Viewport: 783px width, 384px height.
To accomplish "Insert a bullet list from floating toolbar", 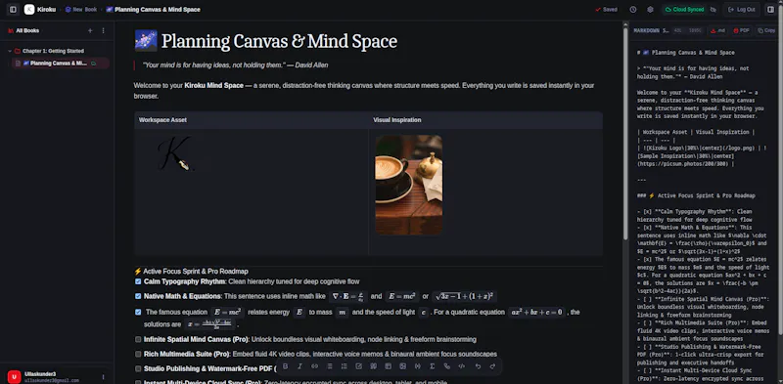I will point(330,366).
